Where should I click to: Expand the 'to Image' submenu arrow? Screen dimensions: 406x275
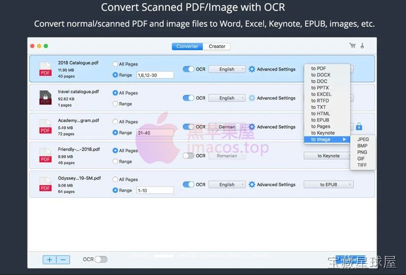345,140
